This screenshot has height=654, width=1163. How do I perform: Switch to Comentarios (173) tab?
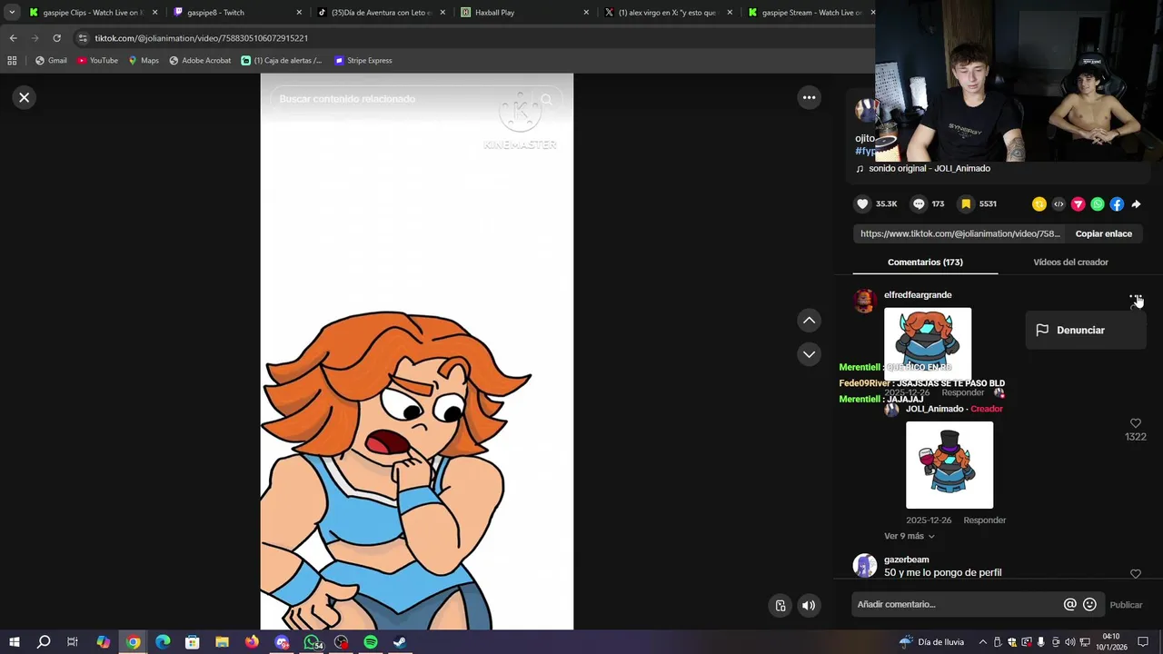coord(925,263)
